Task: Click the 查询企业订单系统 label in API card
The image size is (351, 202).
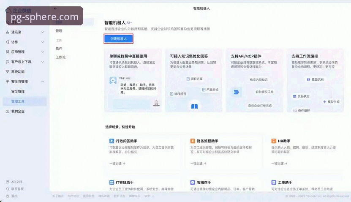Action: (260, 106)
